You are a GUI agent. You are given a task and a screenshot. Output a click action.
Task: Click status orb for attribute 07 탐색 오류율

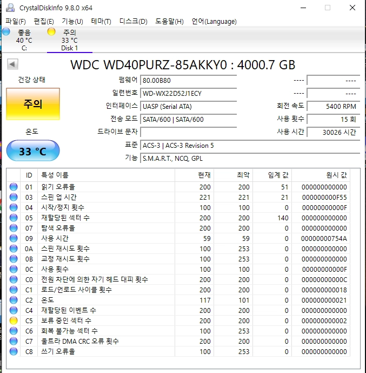coord(14,228)
